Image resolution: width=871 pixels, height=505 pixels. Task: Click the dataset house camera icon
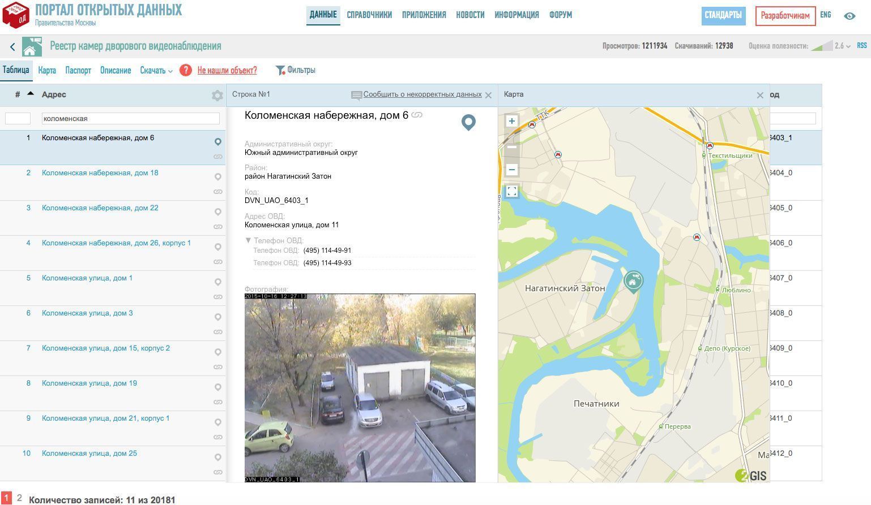point(32,46)
